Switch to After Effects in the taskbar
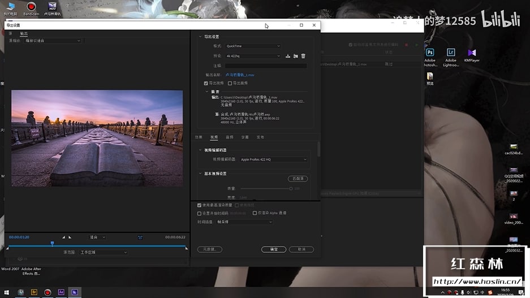The image size is (530, 298). [x=61, y=292]
